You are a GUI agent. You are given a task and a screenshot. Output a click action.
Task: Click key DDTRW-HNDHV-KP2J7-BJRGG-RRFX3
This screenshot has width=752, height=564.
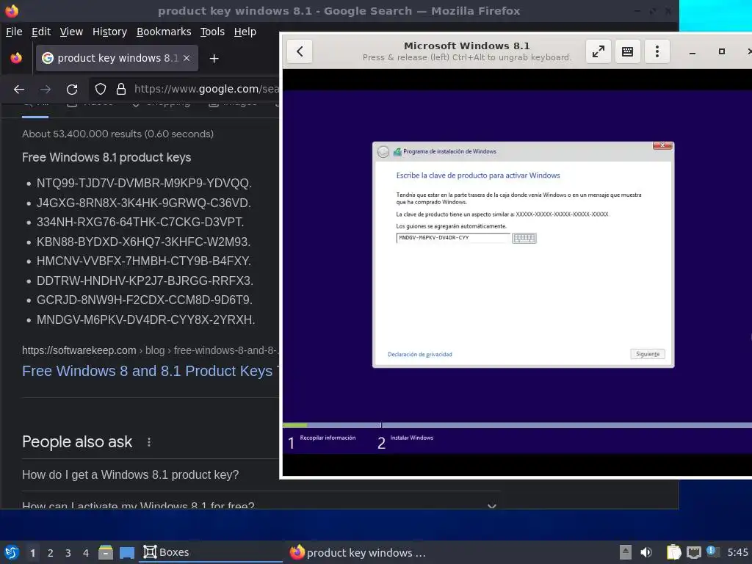pos(145,281)
